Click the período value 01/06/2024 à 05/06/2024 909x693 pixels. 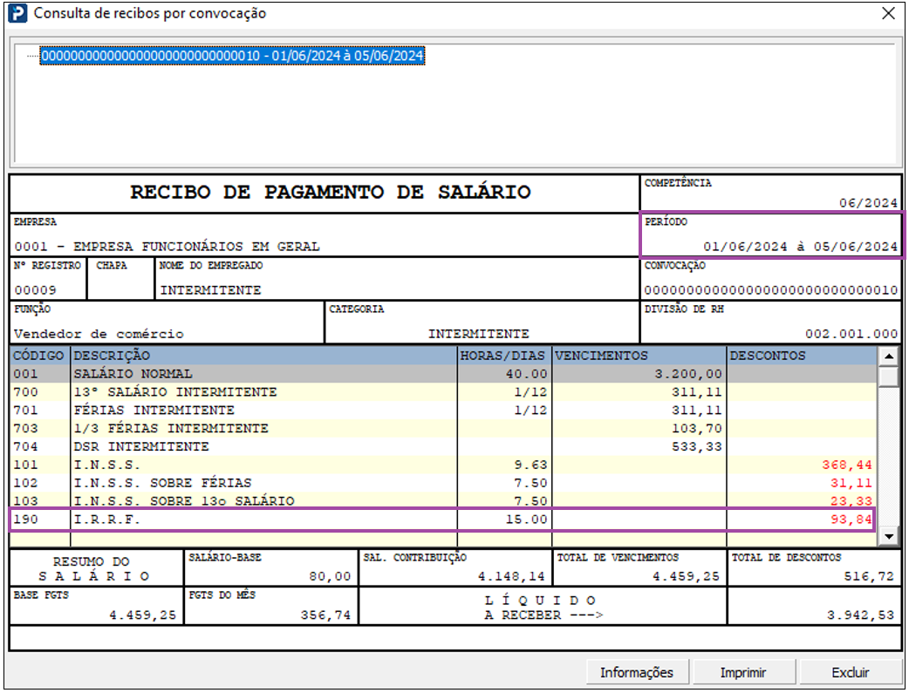point(800,247)
